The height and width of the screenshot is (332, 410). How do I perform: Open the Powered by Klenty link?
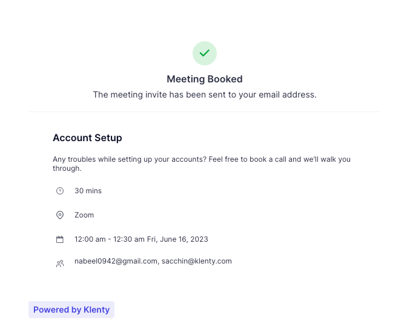tap(71, 310)
